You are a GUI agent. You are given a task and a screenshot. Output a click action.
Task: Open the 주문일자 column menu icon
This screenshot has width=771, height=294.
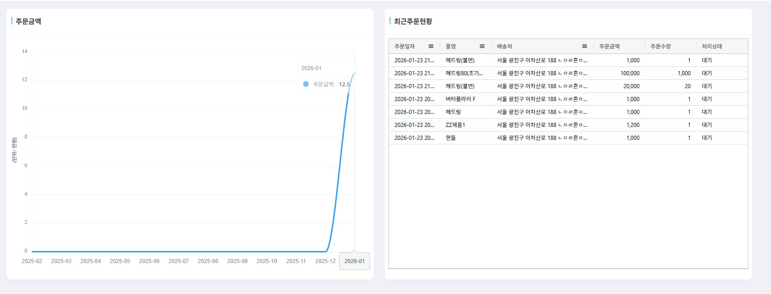(x=430, y=46)
